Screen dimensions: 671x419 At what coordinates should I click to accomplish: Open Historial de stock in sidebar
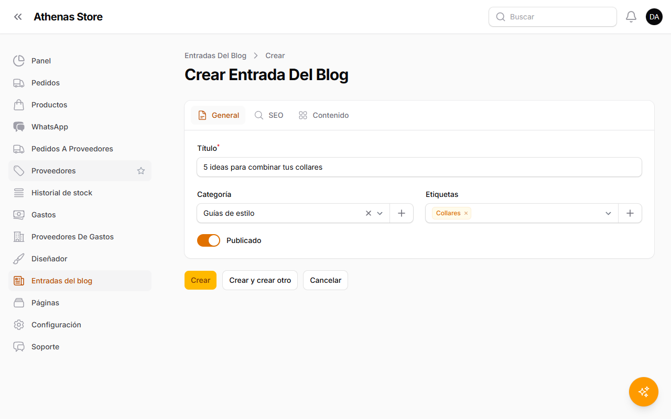point(80,193)
